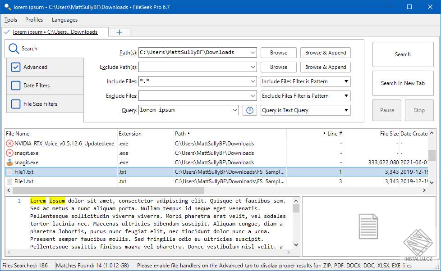Viewport: 441px width, 271px height.
Task: Click the Snagit installer icon in third row
Action: click(9, 163)
